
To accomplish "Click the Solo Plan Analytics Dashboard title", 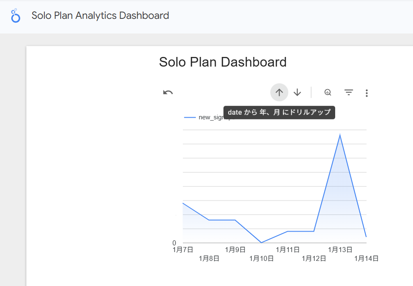I will 100,16.
